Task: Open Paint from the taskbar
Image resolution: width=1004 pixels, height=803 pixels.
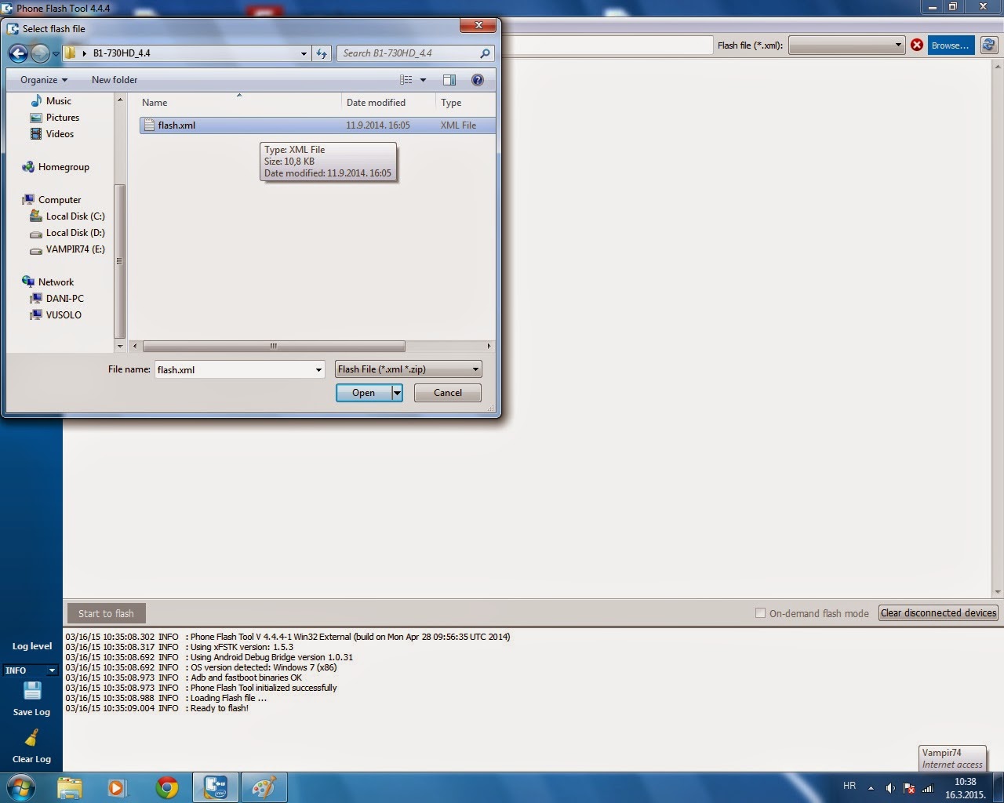Action: click(264, 787)
